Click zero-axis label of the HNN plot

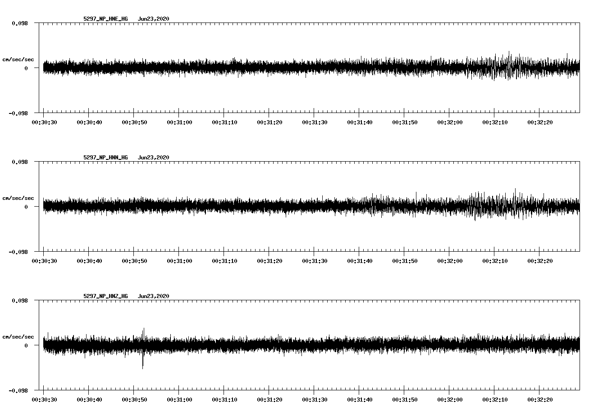[26, 207]
